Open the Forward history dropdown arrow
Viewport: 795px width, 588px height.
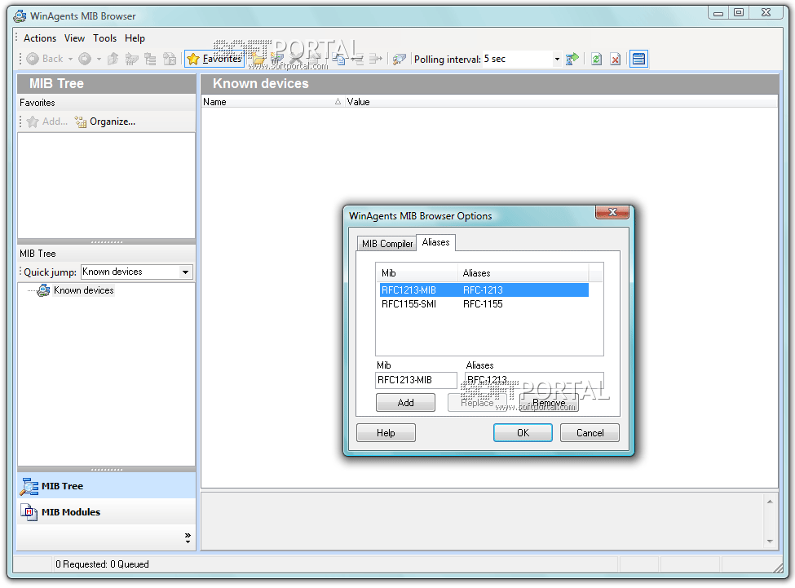[99, 60]
